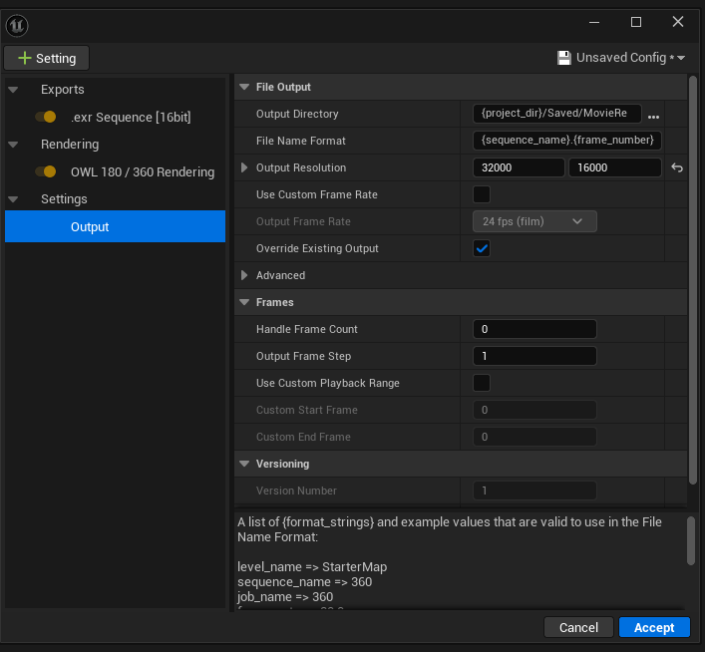Click the Custom Start Frame field
The width and height of the screenshot is (705, 652).
click(x=534, y=410)
